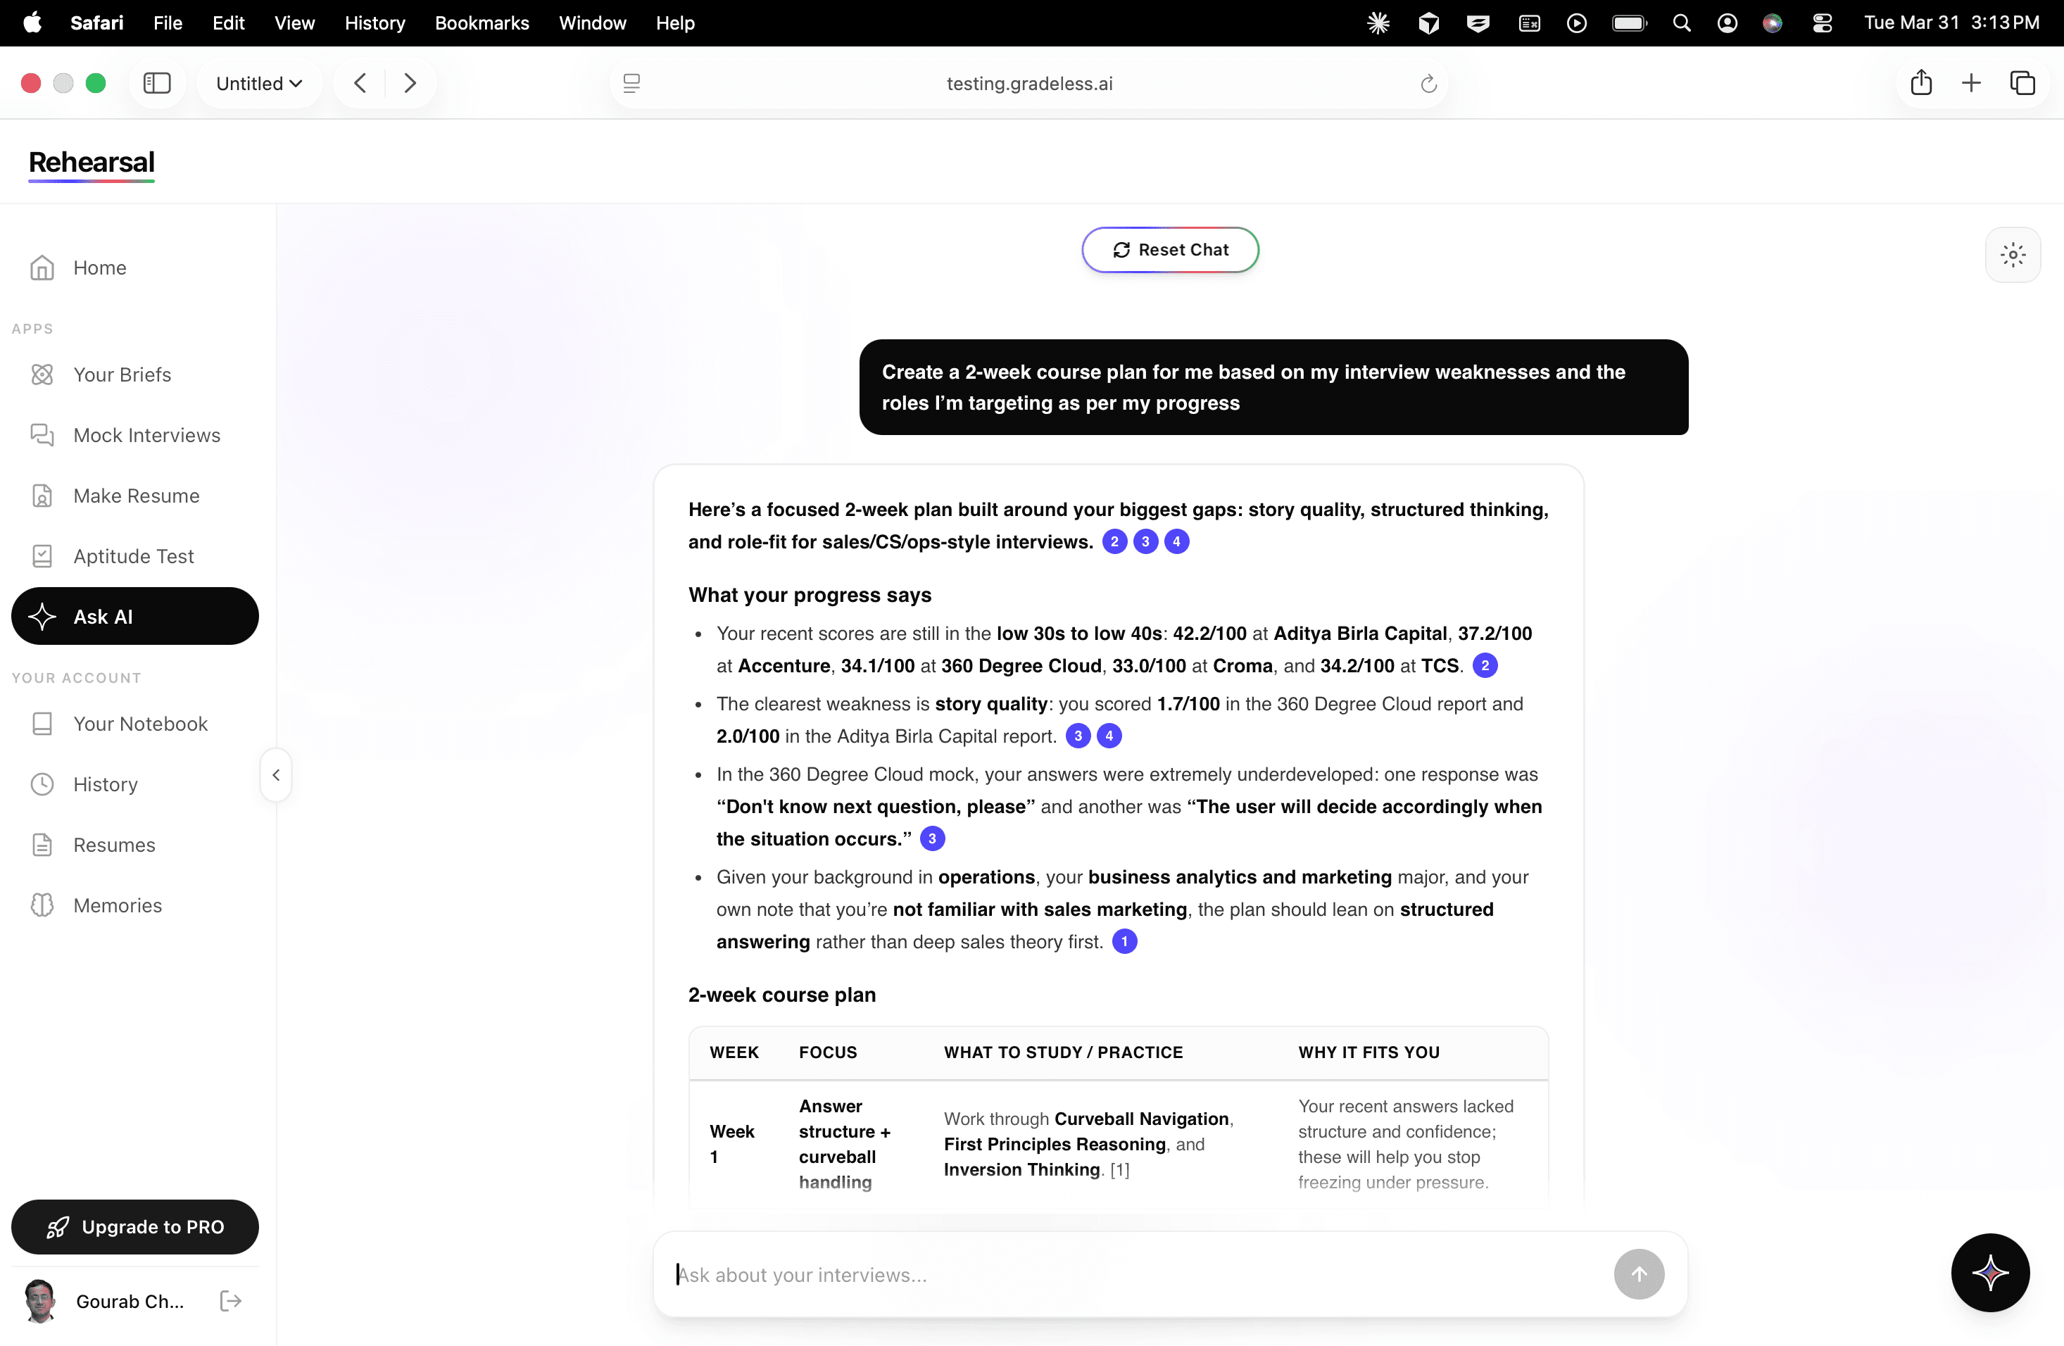This screenshot has width=2064, height=1346.
Task: Open Aptitude Test page
Action: click(134, 556)
